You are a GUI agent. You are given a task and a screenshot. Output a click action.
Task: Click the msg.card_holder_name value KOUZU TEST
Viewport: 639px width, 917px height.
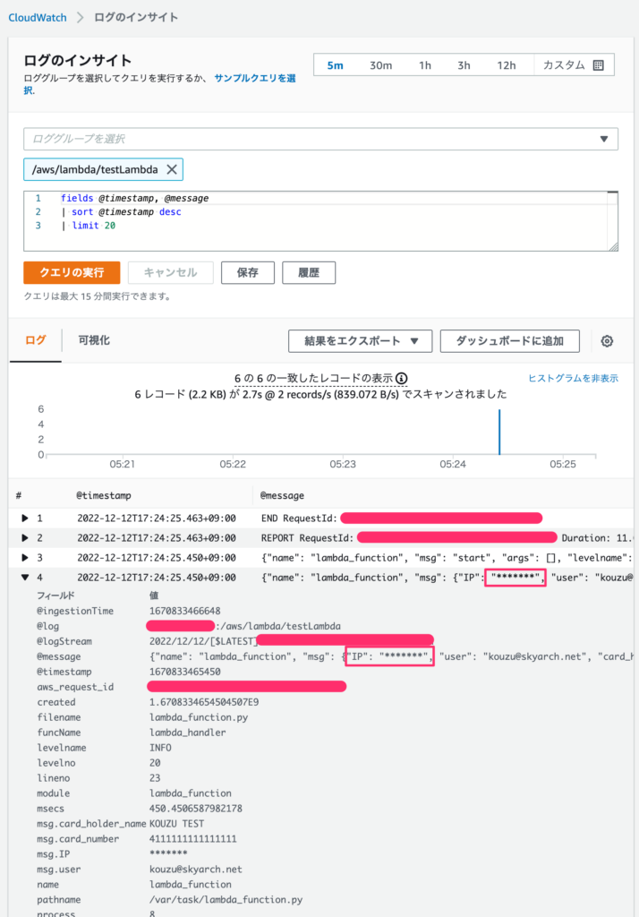pyautogui.click(x=177, y=824)
